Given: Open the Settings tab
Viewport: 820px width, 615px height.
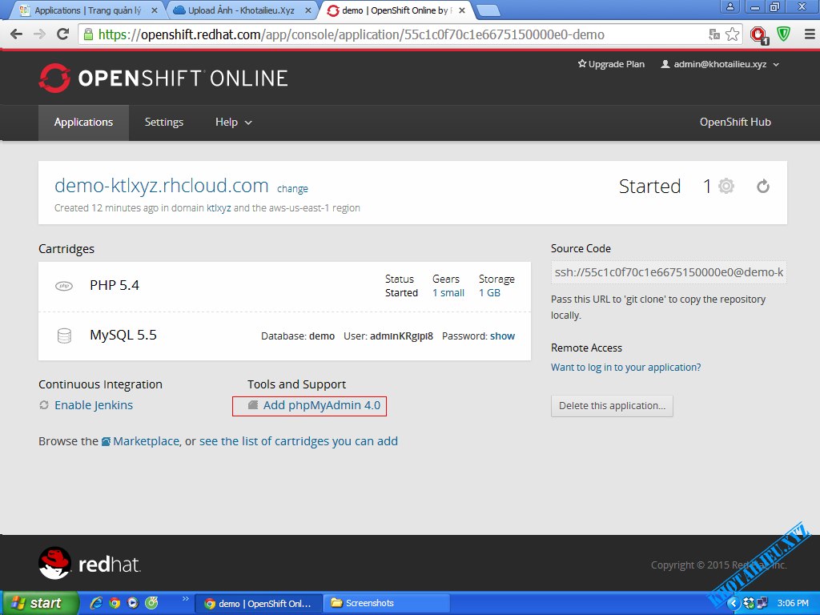Looking at the screenshot, I should tap(163, 123).
